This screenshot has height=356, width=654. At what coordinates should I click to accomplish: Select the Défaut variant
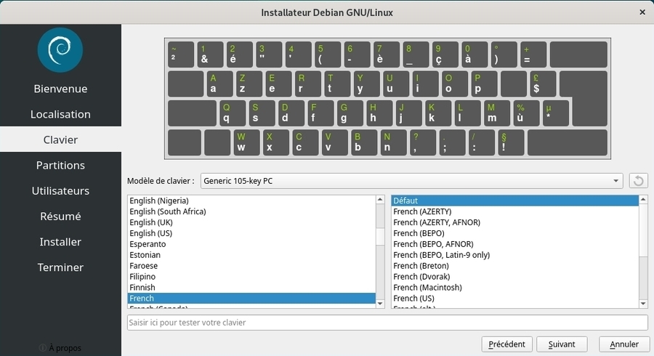coord(514,201)
